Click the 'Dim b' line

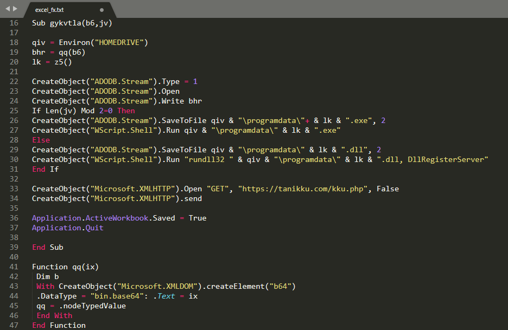point(48,276)
